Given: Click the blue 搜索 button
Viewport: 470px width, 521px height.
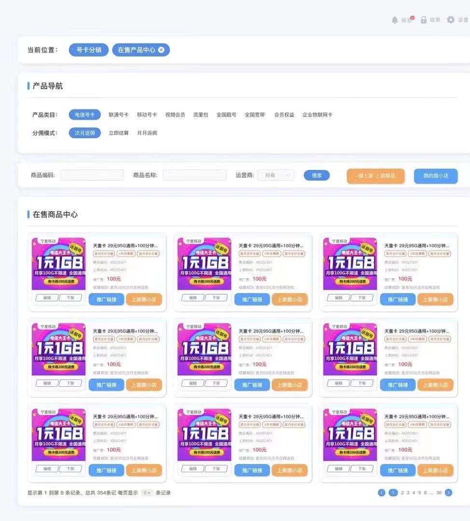Looking at the screenshot, I should pyautogui.click(x=317, y=175).
